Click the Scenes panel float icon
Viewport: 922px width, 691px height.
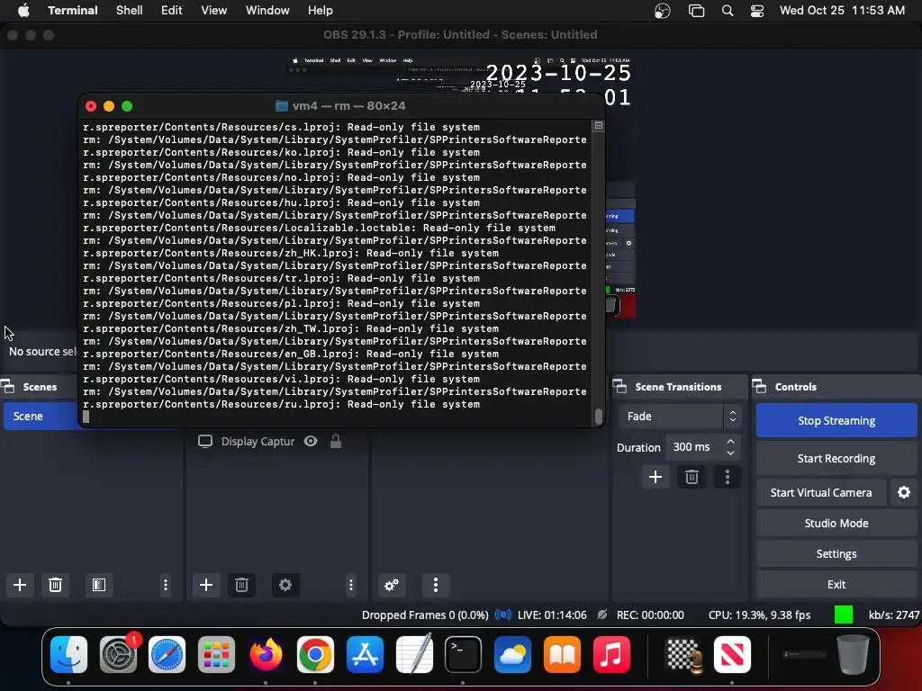(7, 386)
